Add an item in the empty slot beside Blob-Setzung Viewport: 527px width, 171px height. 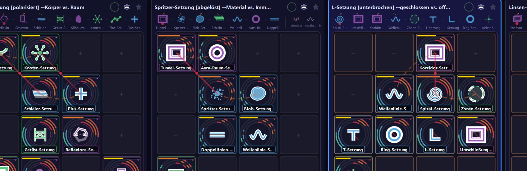point(299,94)
